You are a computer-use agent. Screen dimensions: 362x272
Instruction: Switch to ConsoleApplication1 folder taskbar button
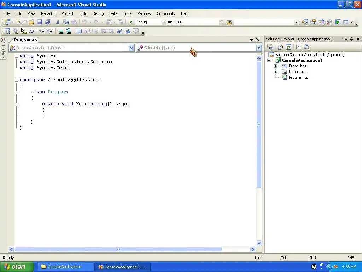(65, 267)
